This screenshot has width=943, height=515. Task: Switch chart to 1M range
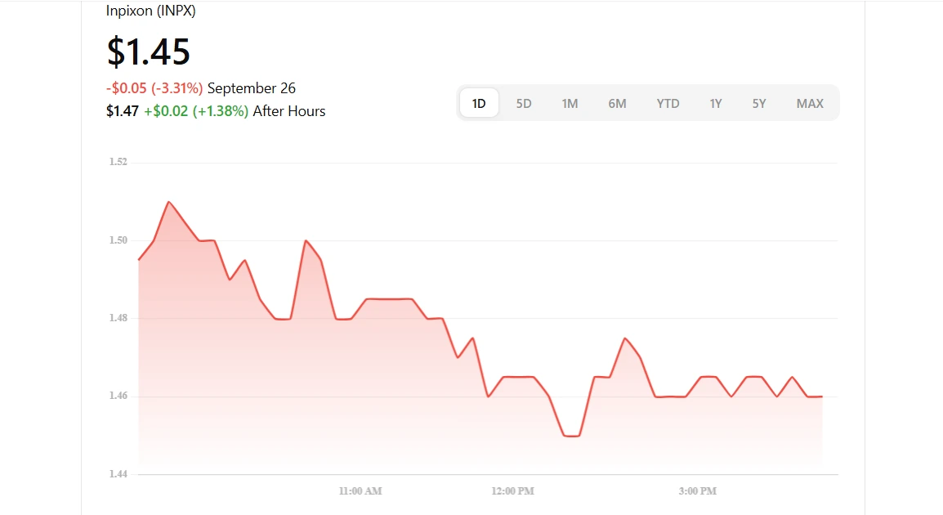coord(570,104)
